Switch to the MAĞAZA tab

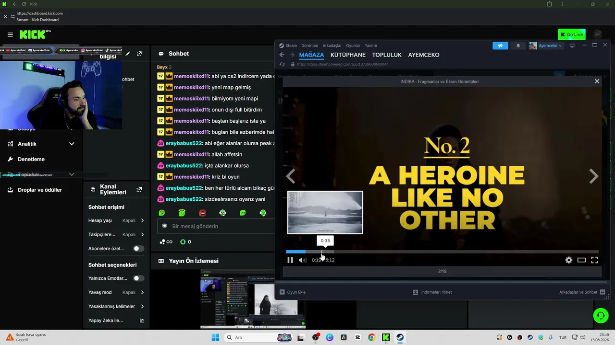click(x=311, y=55)
